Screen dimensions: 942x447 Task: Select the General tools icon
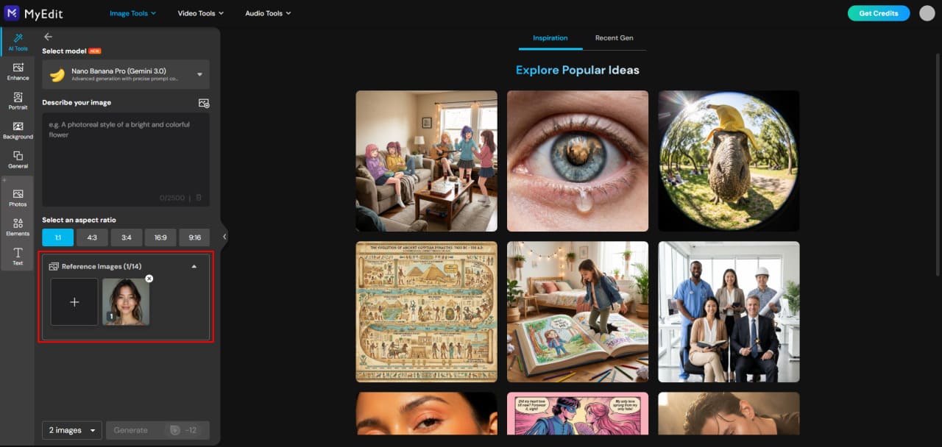(18, 160)
